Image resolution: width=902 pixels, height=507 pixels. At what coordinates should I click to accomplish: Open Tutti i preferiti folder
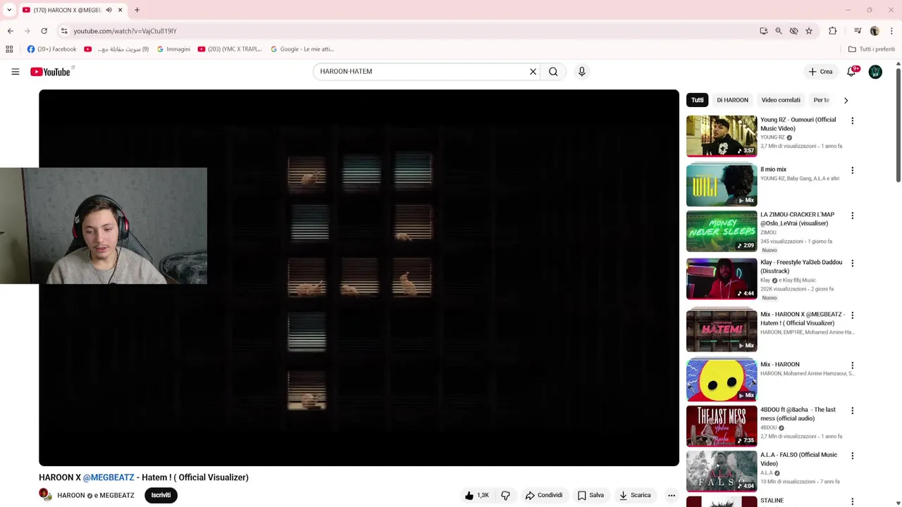pyautogui.click(x=872, y=49)
